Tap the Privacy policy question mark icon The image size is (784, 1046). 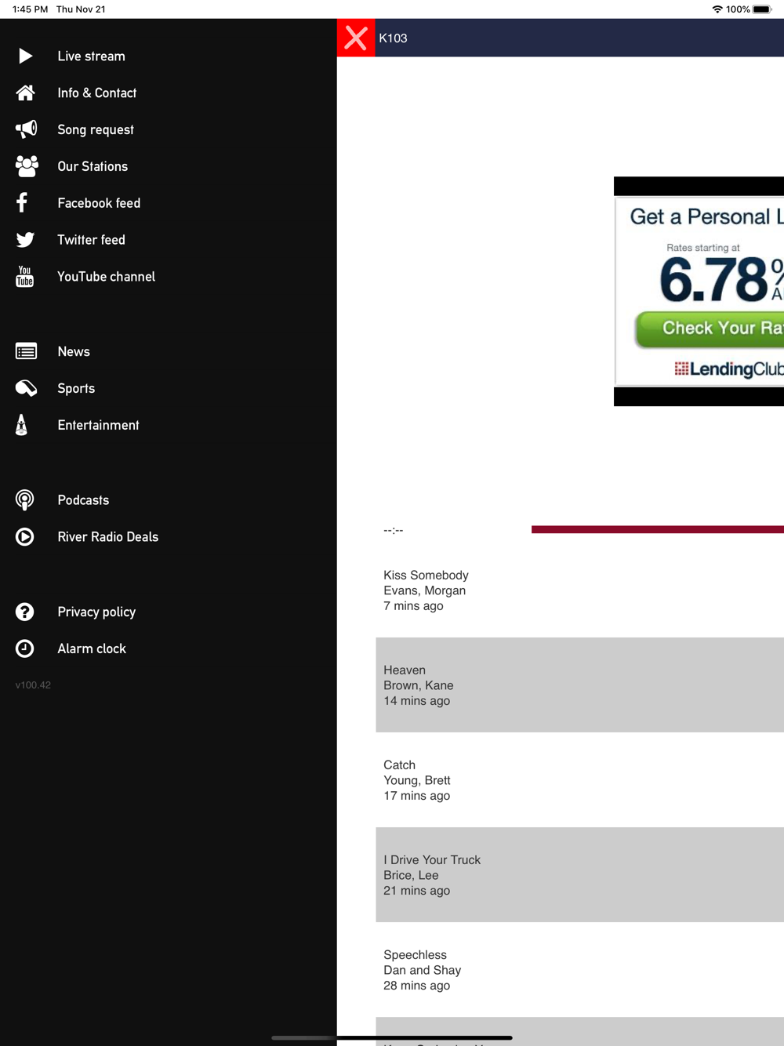[25, 612]
